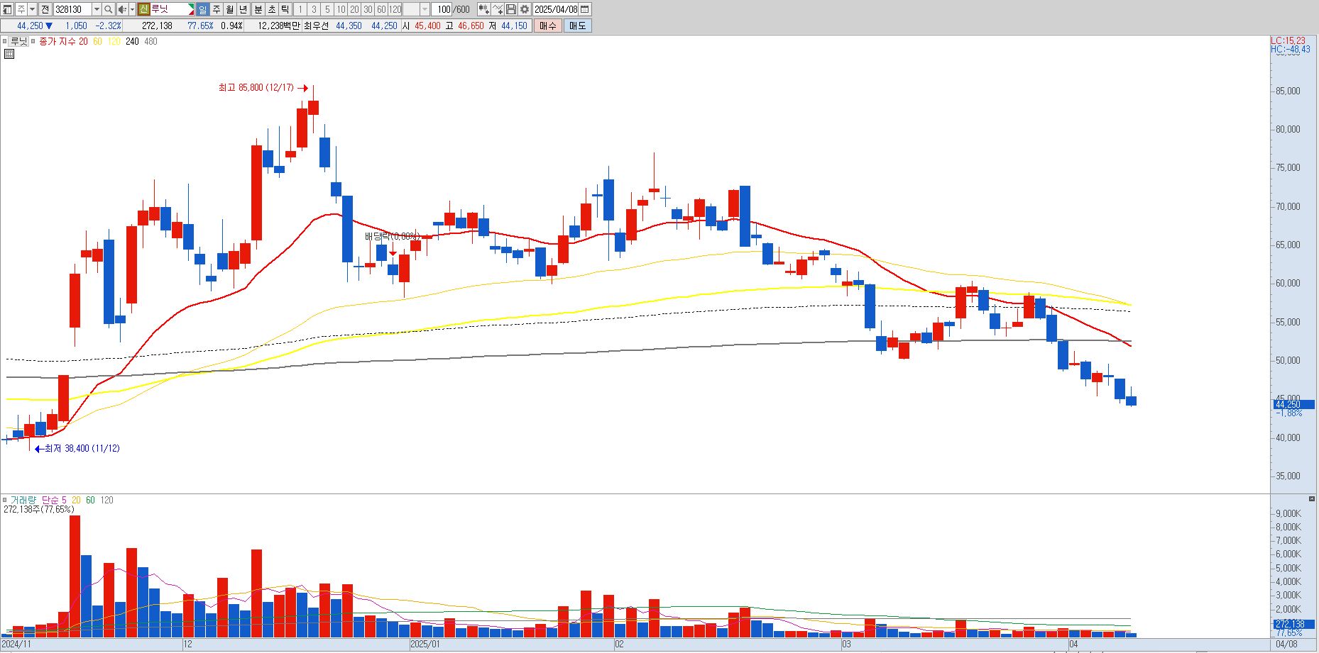
Task: Click the line drawing tool icon
Action: point(498,9)
